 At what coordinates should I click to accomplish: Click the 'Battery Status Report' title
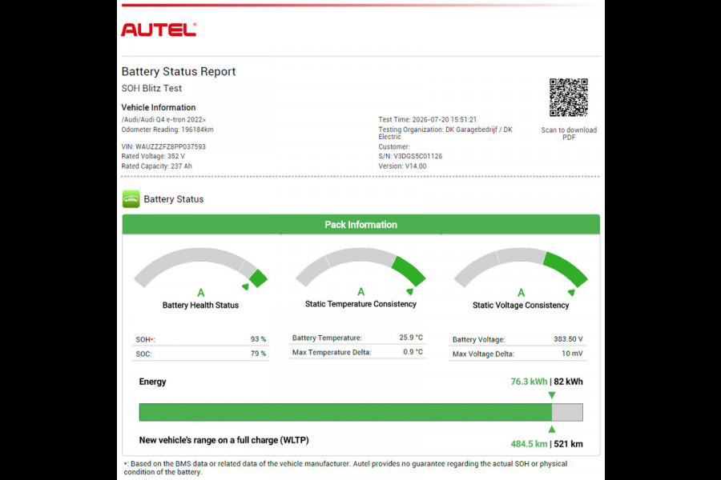click(179, 72)
